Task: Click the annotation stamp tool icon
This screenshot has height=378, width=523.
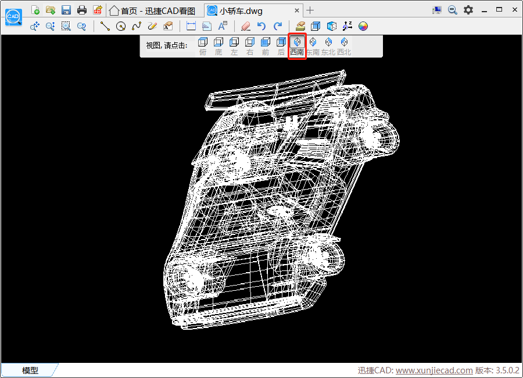Action: pos(168,26)
